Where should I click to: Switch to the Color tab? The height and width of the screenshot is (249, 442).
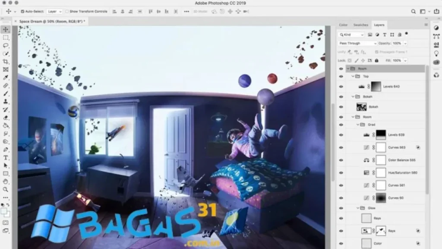click(x=343, y=25)
